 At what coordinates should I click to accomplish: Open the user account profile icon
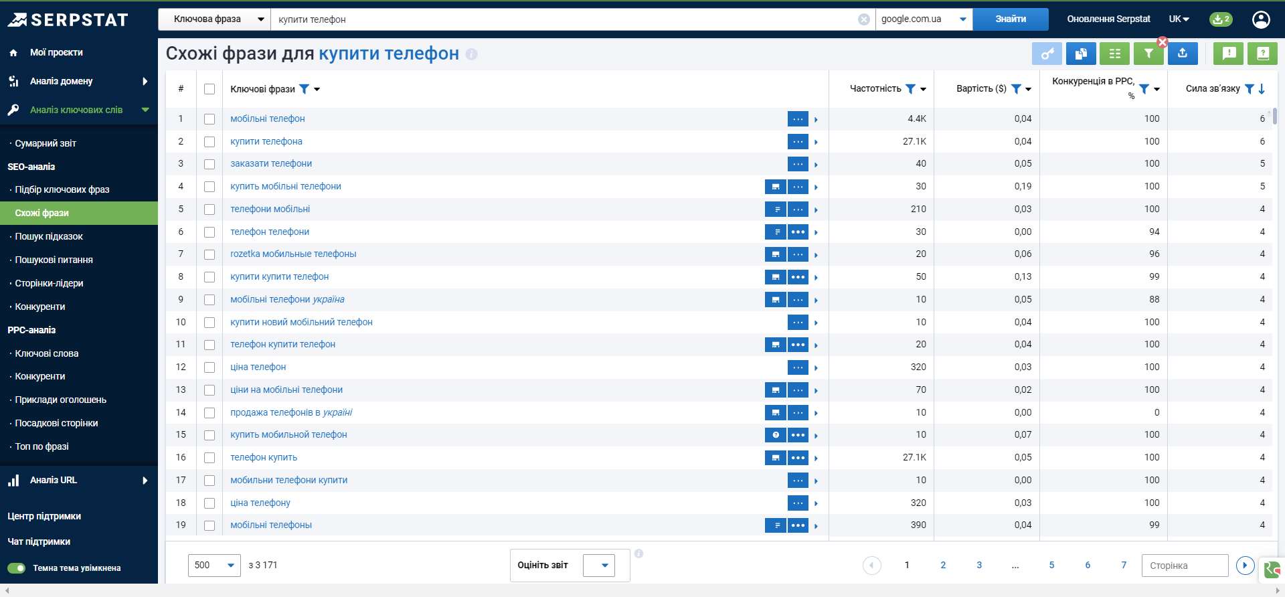click(1261, 19)
